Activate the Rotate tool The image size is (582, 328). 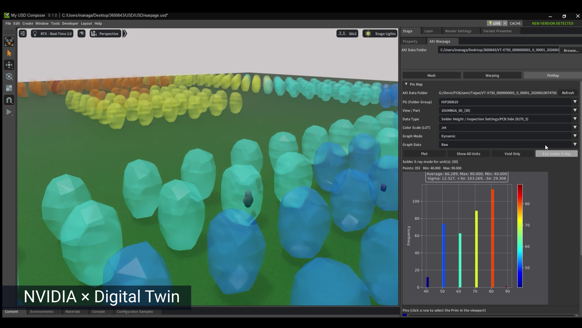[9, 77]
